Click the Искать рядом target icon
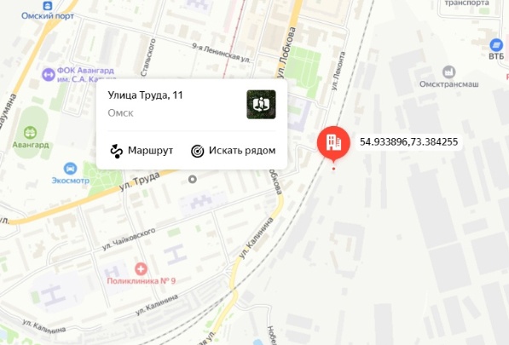Screen dimensions: 509x345 (197, 151)
